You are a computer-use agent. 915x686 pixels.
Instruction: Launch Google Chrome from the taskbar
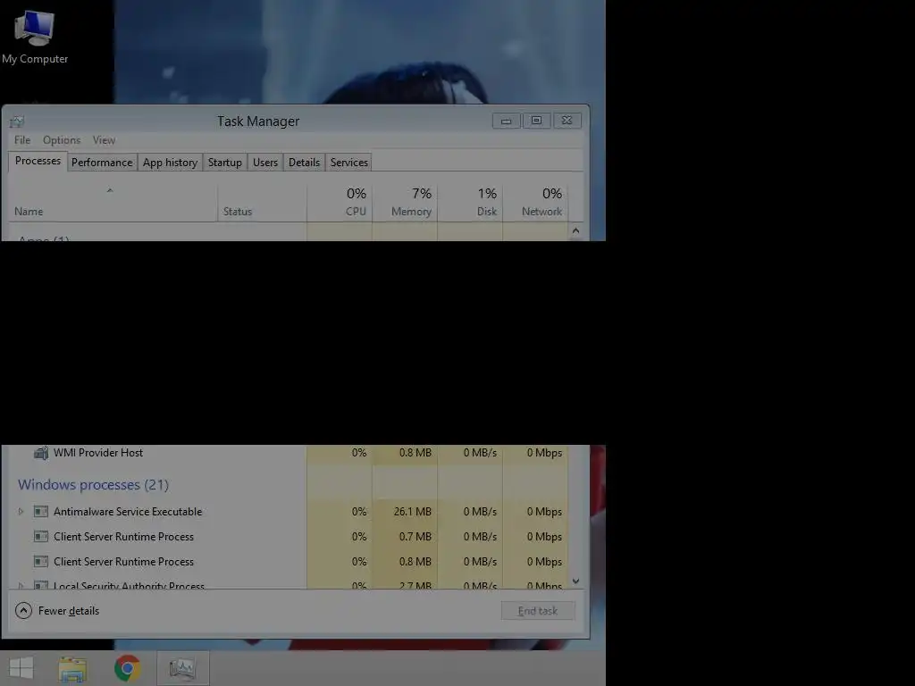pos(128,668)
